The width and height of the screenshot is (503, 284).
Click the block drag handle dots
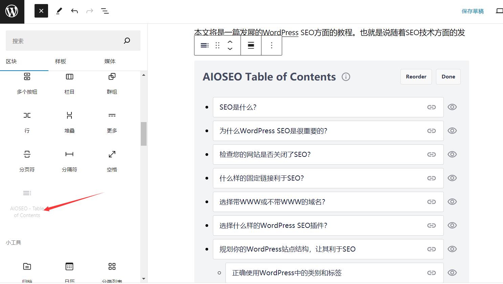tap(217, 45)
